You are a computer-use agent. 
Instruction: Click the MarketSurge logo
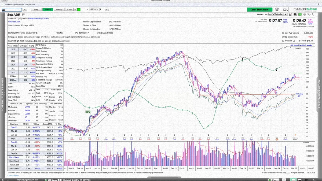point(305,10)
